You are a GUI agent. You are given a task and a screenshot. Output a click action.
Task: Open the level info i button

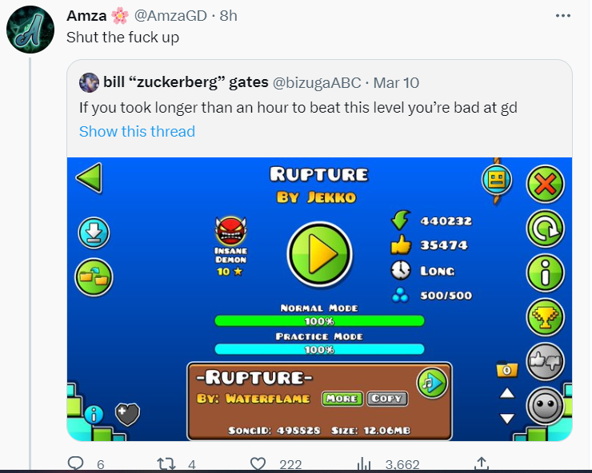click(545, 272)
